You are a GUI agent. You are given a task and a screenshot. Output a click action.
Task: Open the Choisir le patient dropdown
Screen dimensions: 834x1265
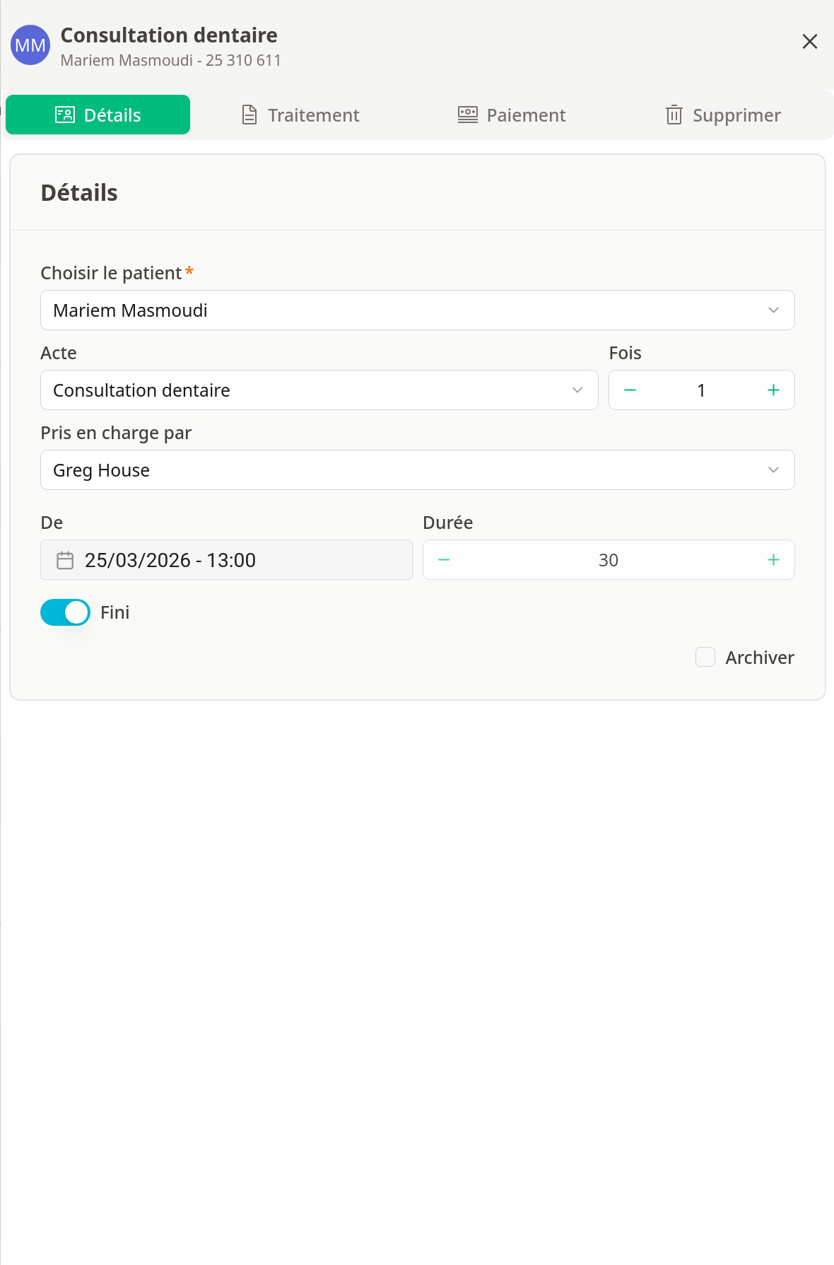[417, 310]
